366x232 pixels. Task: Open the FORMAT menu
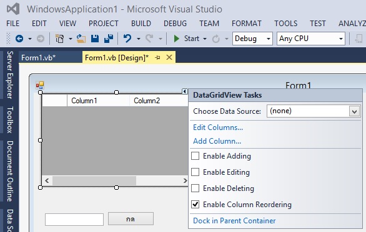[x=247, y=24]
